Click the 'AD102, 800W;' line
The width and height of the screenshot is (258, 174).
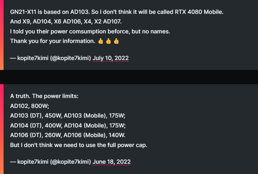[x=29, y=106]
